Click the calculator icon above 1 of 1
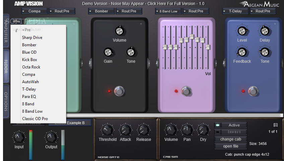This screenshot has height=161, width=284. pyautogui.click(x=276, y=125)
